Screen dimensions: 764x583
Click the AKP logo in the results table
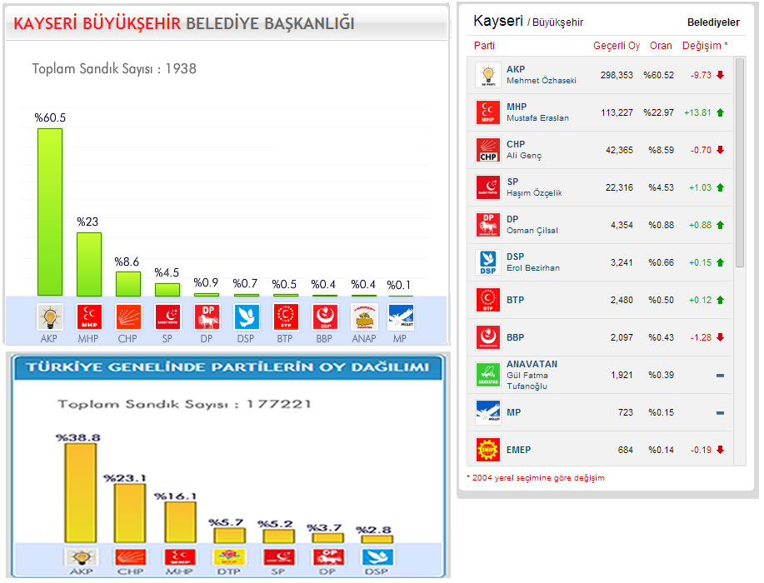487,75
